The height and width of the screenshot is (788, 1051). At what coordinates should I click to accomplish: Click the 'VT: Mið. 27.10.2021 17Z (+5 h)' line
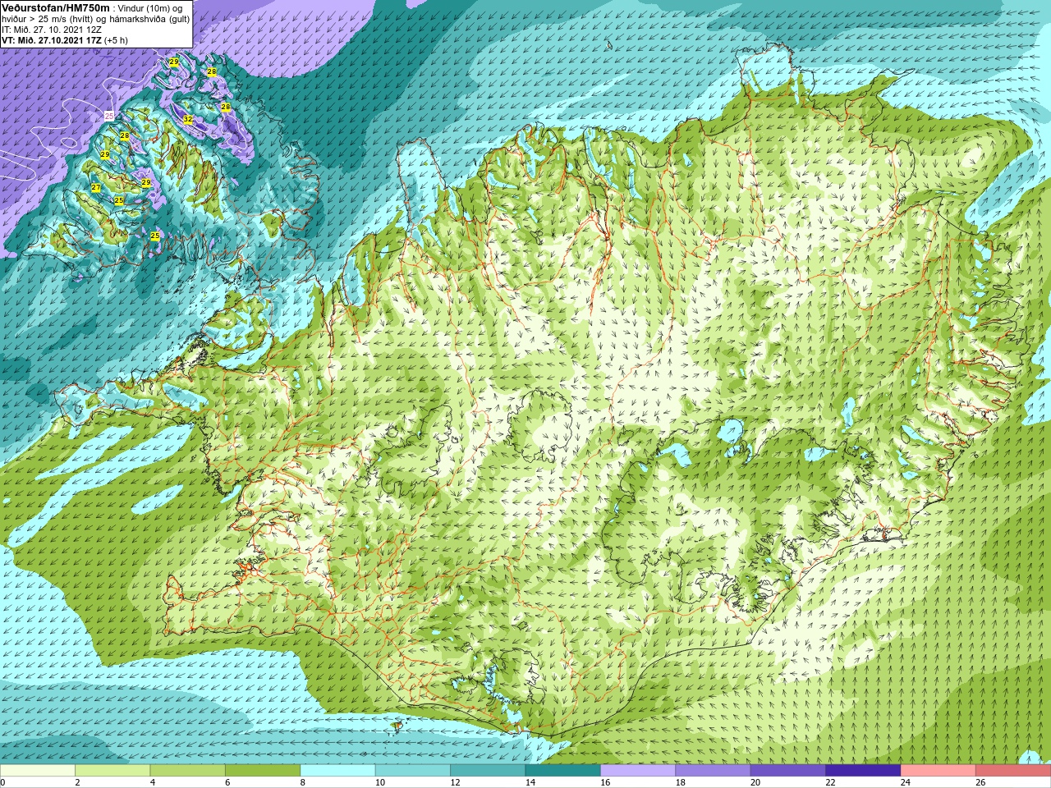pos(65,40)
